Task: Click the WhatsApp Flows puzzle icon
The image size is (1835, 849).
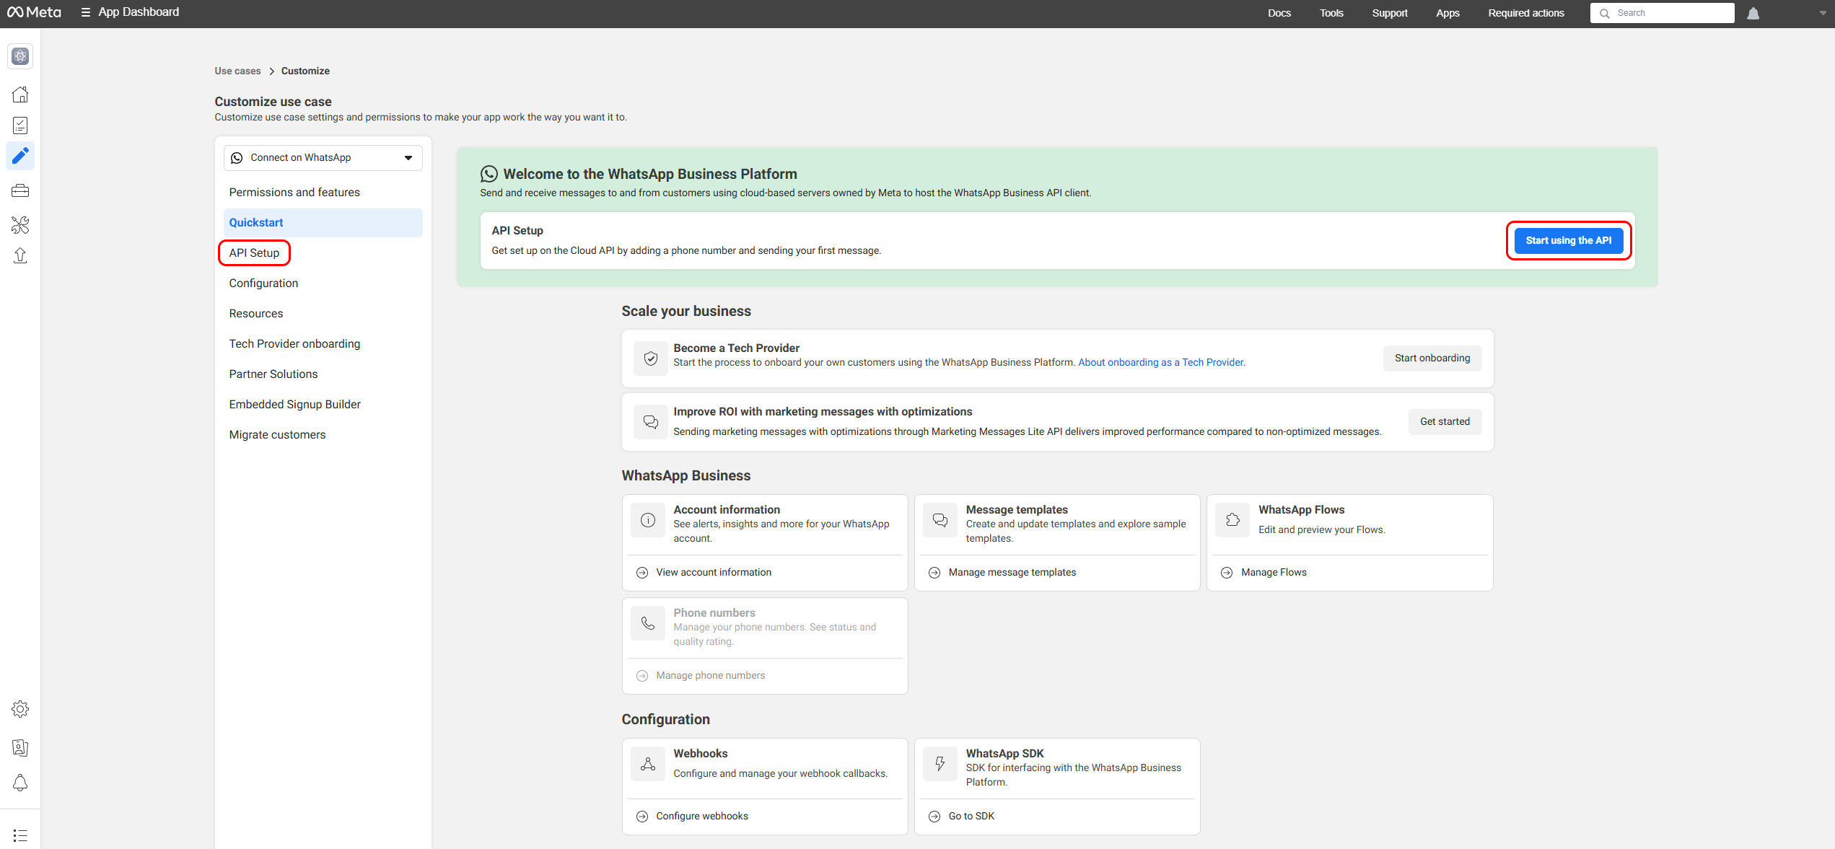Action: [1232, 520]
